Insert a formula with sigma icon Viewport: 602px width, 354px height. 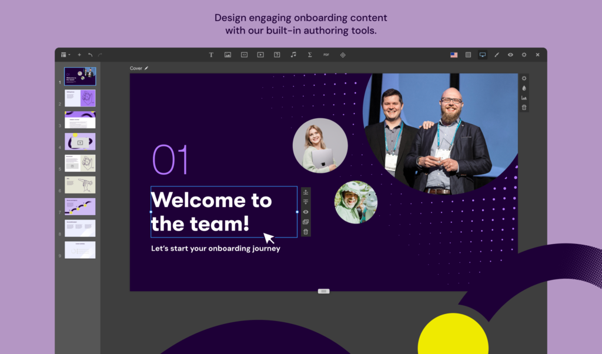310,55
